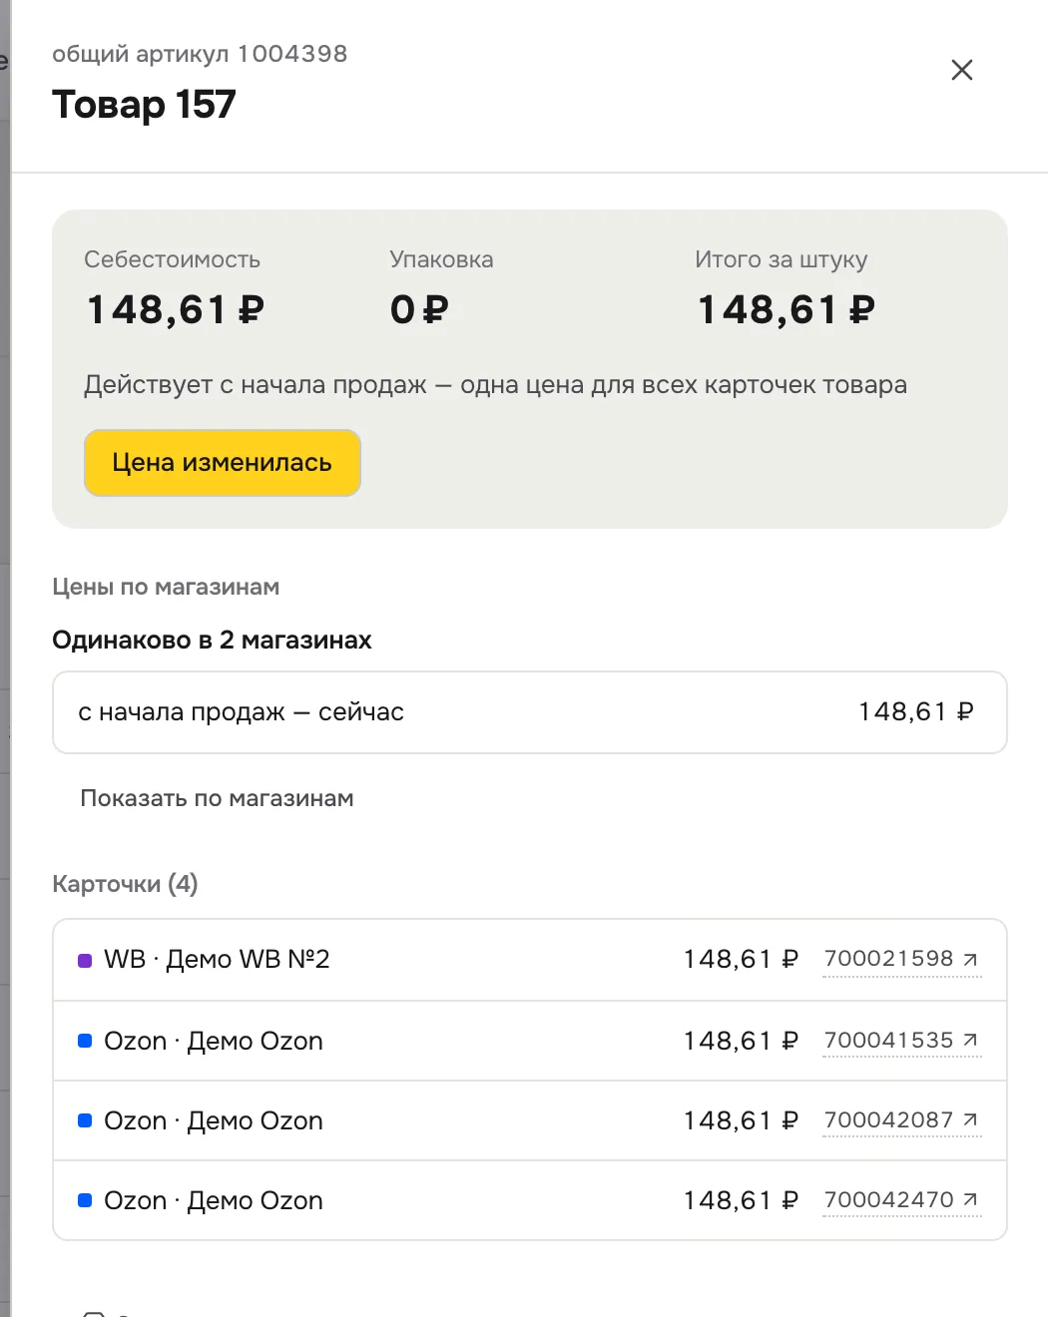Click the общий артикул 1004398 text
Viewport: 1048px width, 1317px height.
tap(200, 54)
